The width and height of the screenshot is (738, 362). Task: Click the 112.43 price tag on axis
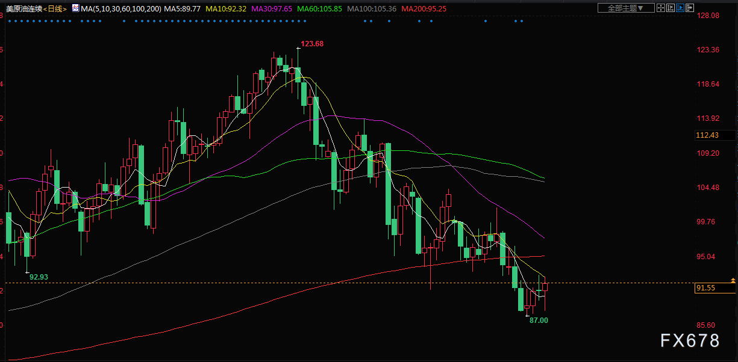[x=707, y=135]
